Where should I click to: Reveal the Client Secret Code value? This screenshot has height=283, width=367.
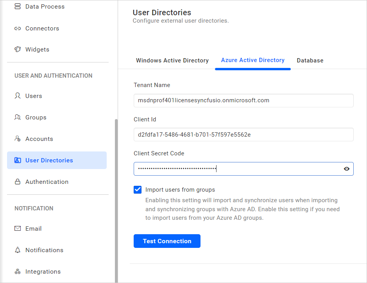(x=346, y=169)
